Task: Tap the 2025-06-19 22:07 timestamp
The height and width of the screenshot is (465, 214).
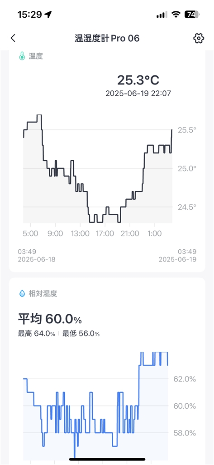Action: point(138,94)
